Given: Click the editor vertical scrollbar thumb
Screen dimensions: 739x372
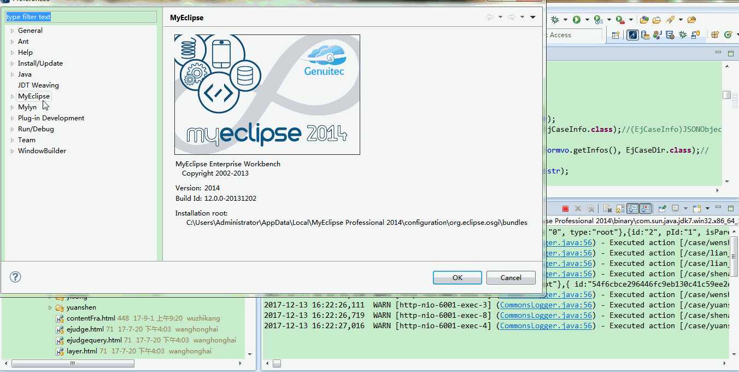Looking at the screenshot, I should 726,95.
